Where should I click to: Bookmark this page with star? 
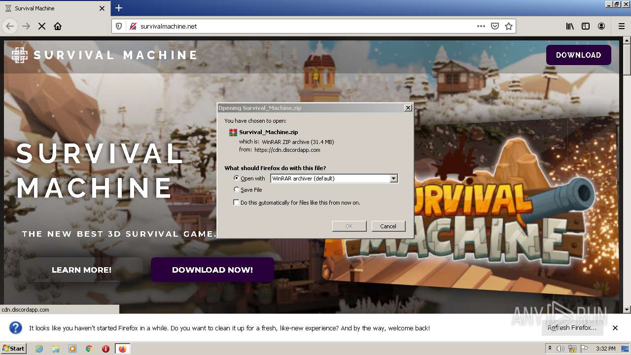509,26
